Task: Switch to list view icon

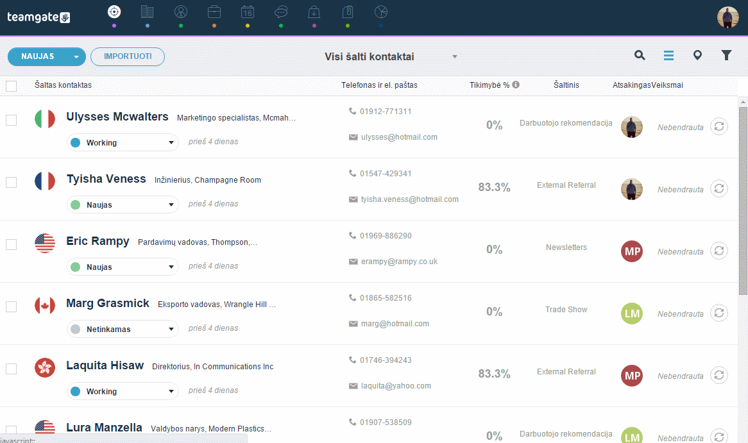Action: pos(669,56)
